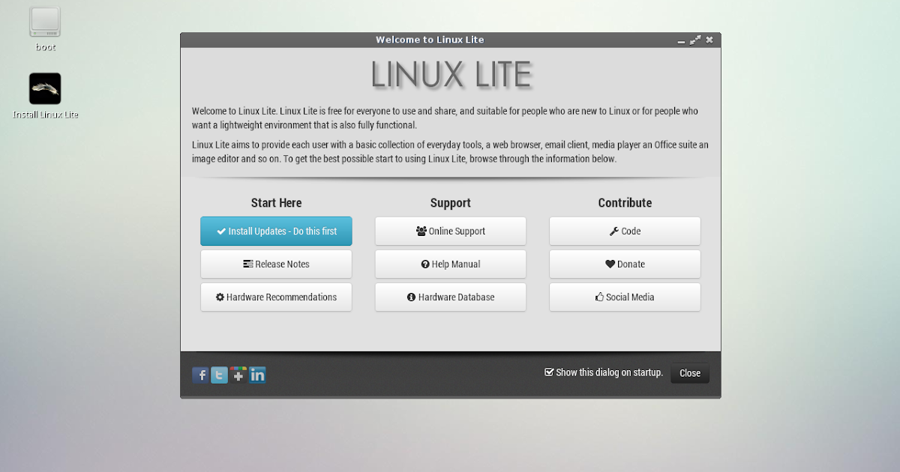This screenshot has width=900, height=472.
Task: Click Install Updates - Do this first
Action: tap(276, 231)
